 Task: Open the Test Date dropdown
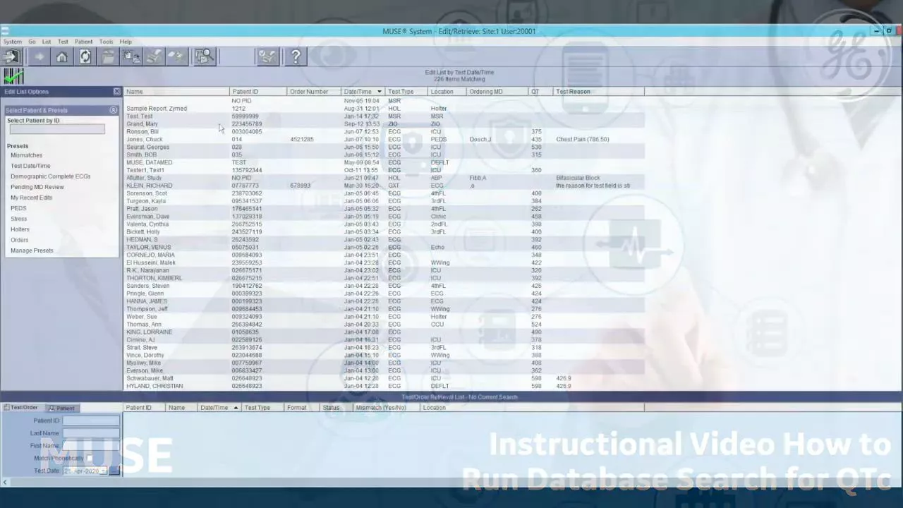tap(103, 471)
